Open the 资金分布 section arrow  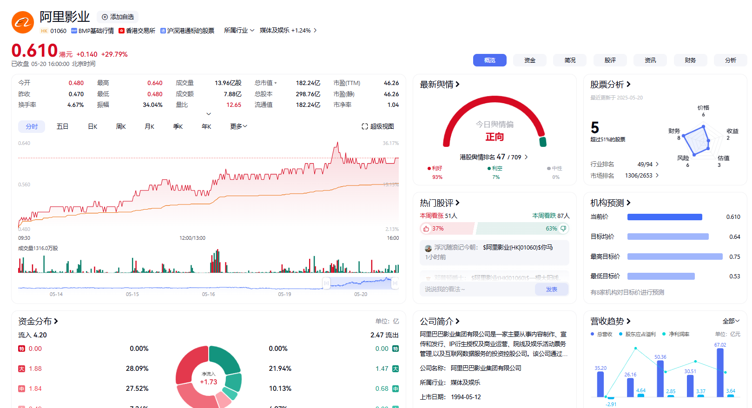click(x=56, y=321)
